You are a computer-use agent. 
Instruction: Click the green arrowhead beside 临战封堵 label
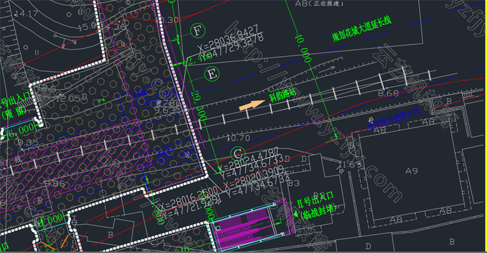point(294,214)
